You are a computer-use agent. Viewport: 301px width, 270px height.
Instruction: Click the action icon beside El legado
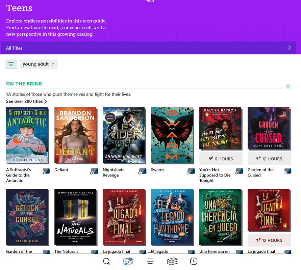pyautogui.click(x=191, y=252)
